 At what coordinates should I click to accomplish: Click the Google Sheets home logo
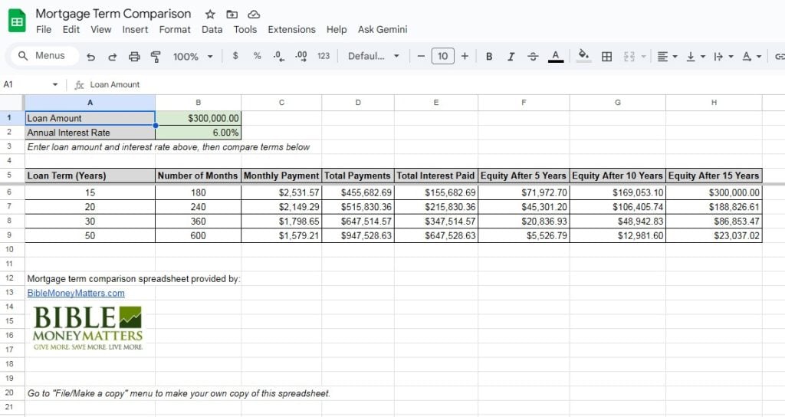18,21
